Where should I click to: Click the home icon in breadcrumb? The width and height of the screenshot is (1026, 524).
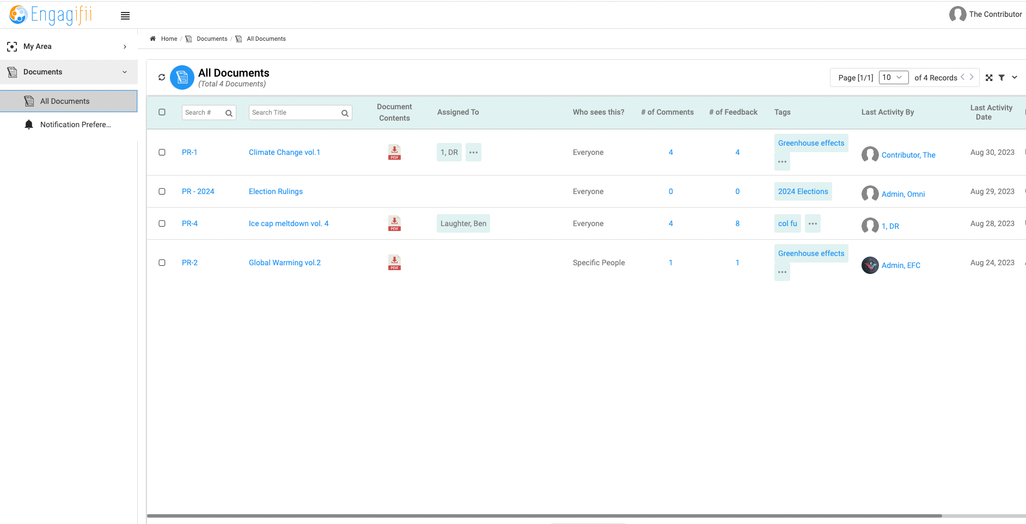click(x=153, y=39)
